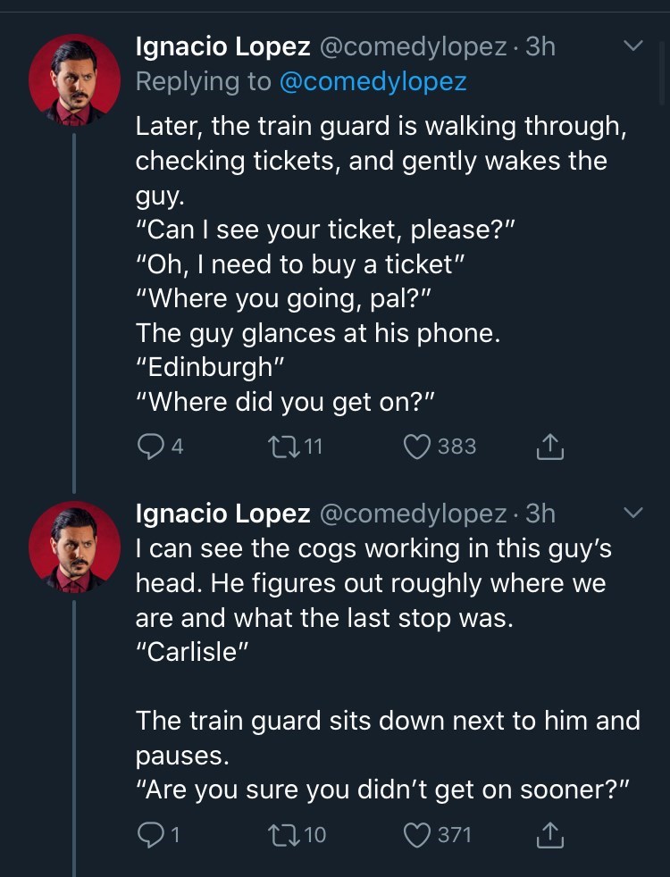This screenshot has width=670, height=877.
Task: Tap the second tweet's 3h timestamp
Action: tap(540, 514)
